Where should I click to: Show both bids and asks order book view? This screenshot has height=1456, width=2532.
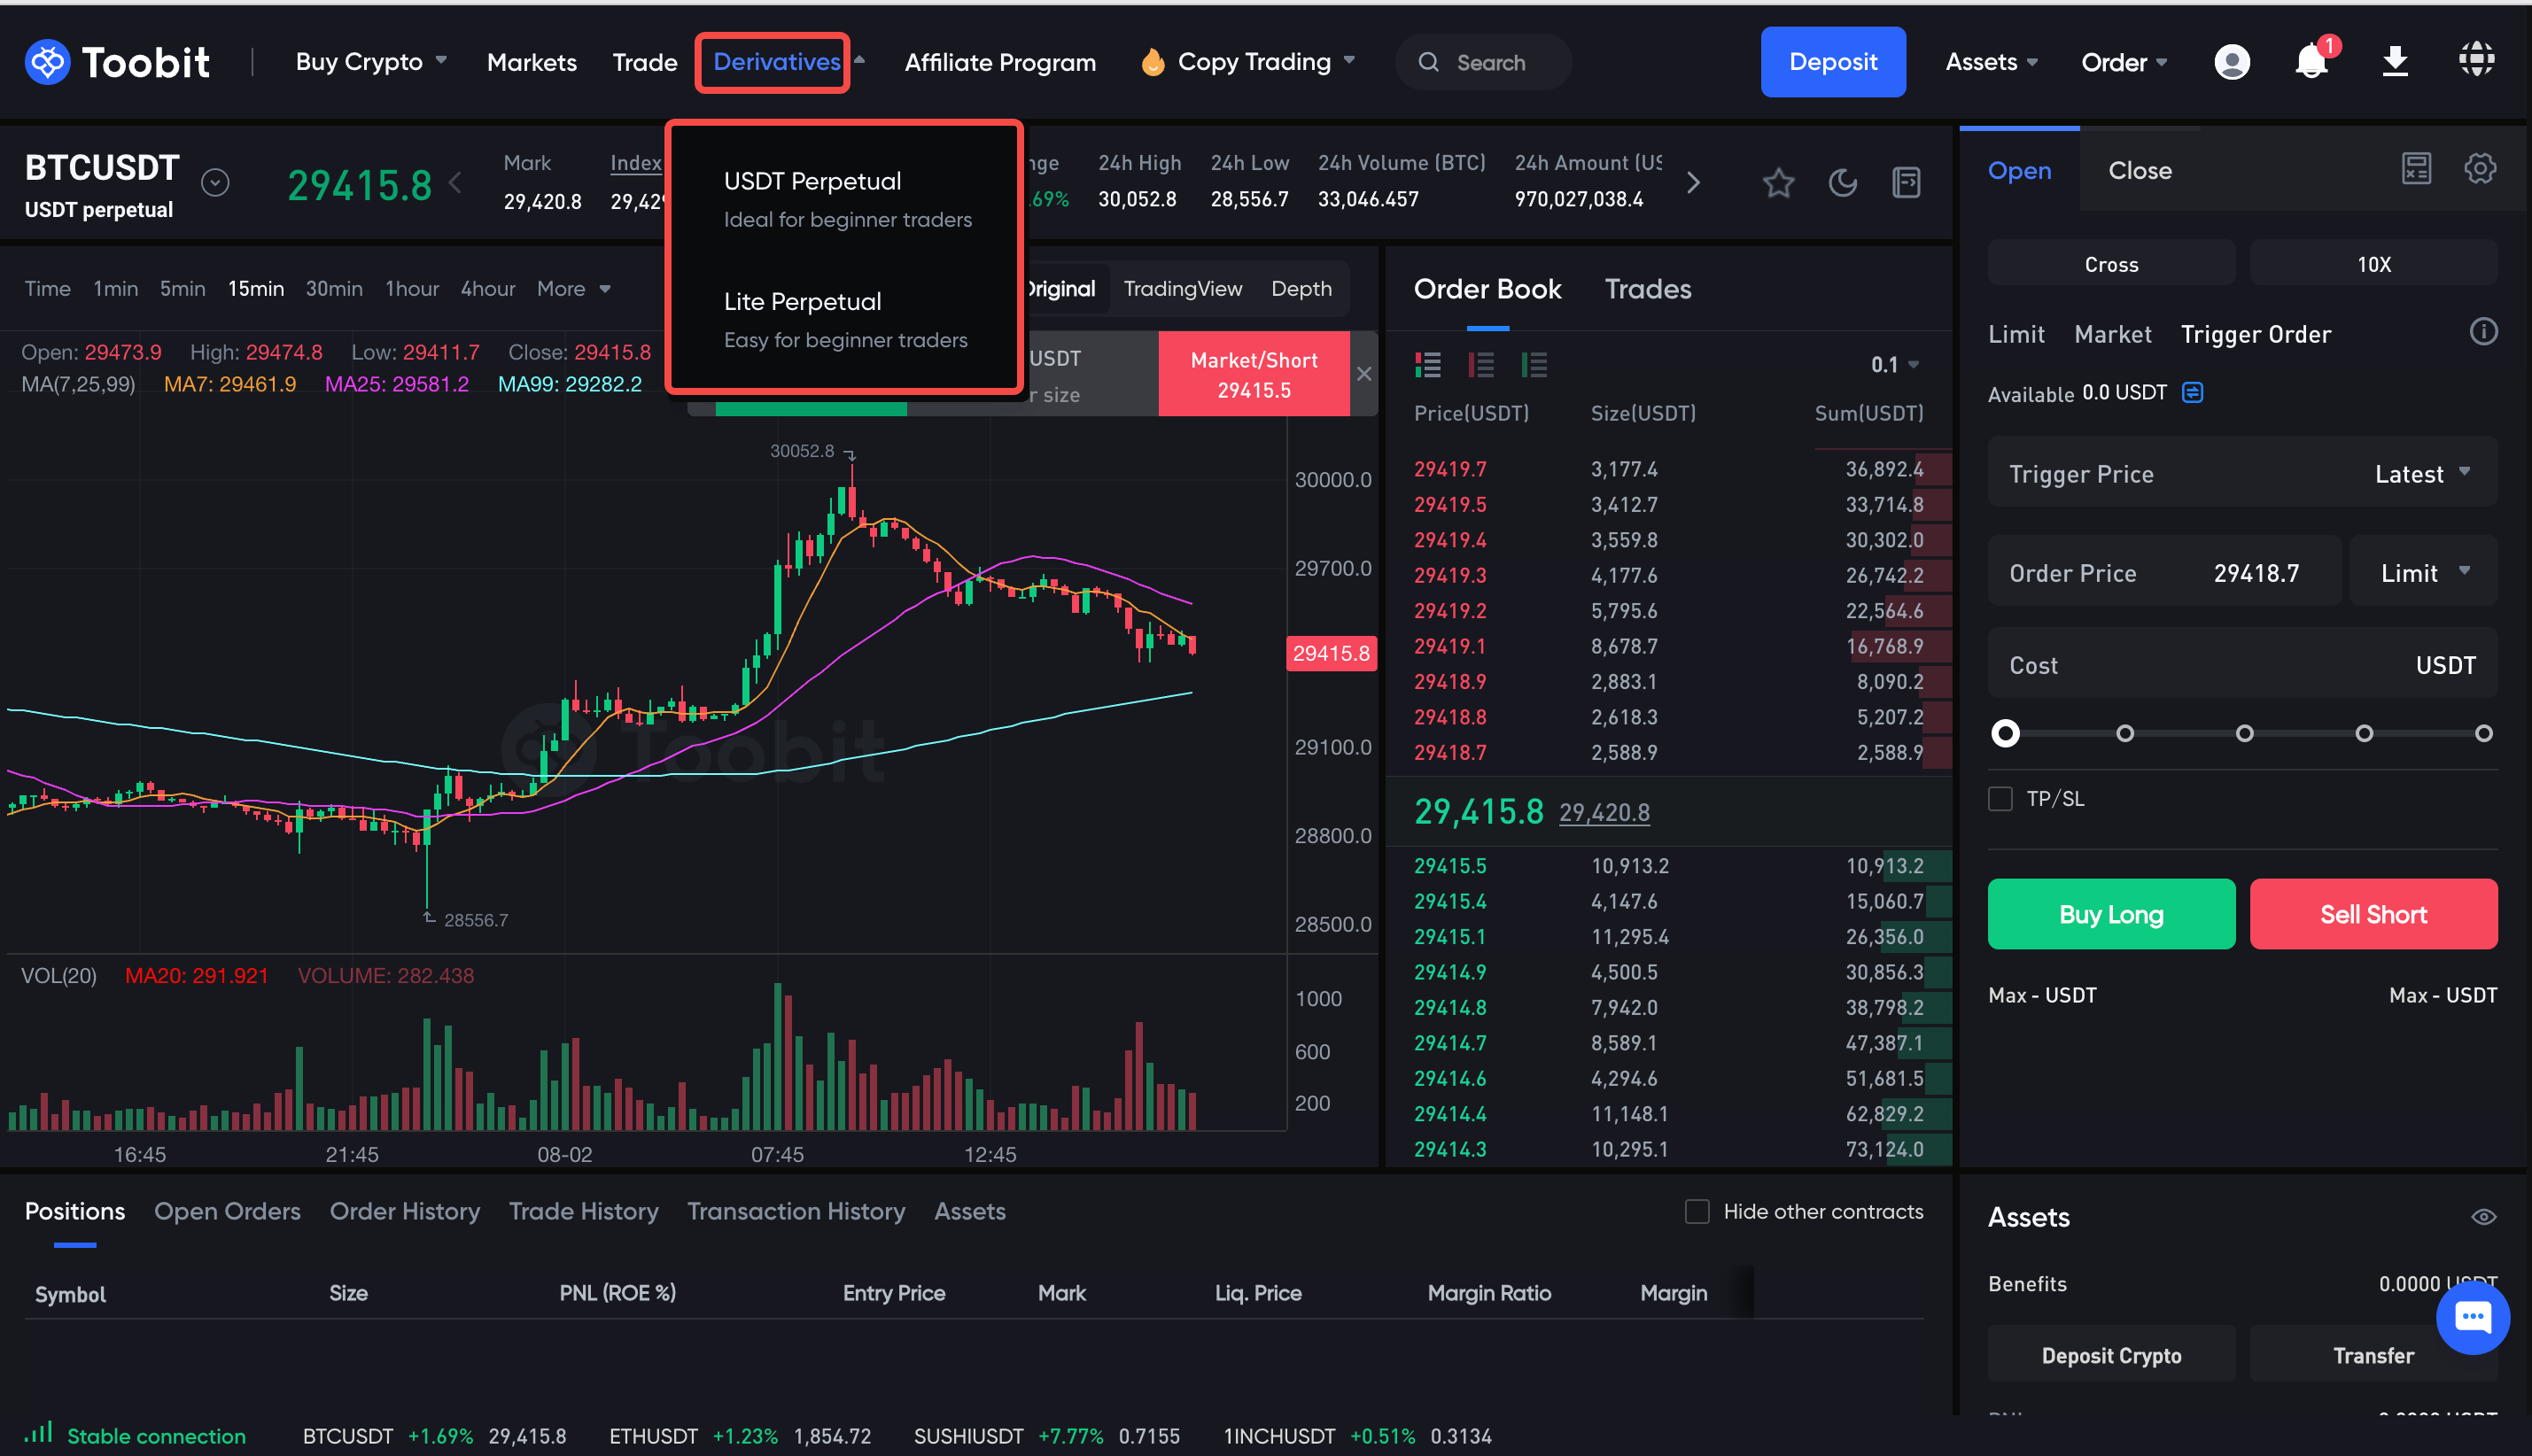[x=1427, y=365]
